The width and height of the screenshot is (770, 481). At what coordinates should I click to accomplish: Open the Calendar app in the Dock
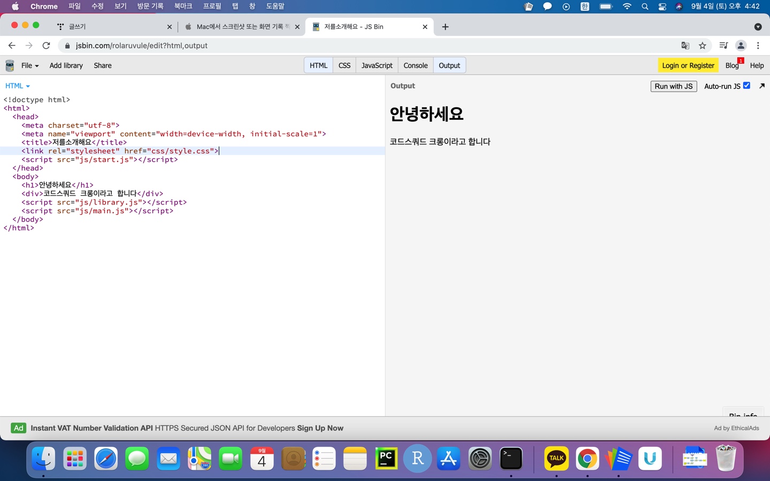point(262,459)
